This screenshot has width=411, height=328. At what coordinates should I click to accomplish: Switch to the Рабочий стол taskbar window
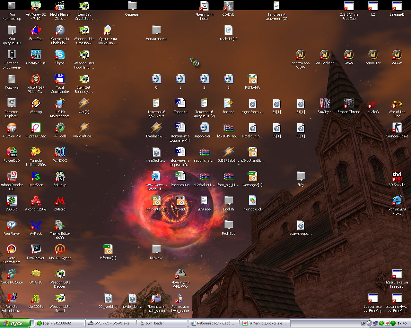coord(214,323)
